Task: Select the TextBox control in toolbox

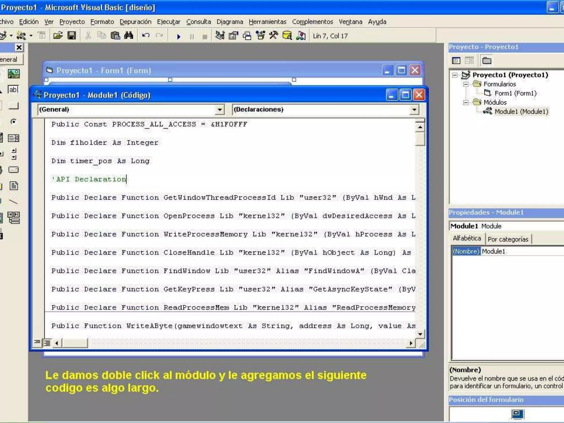Action: coord(13,90)
